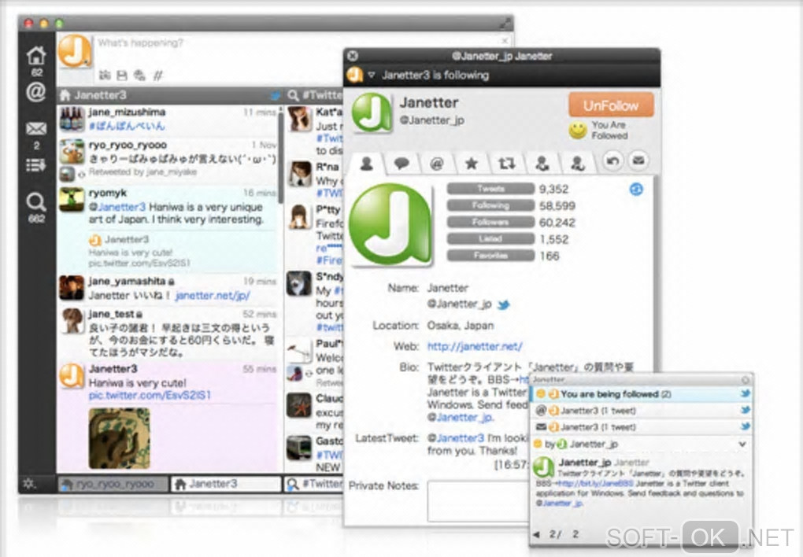Open pic.twitter.com/EsvS2IS1 link in Janetter3's tweet
803x557 pixels.
pos(150,396)
